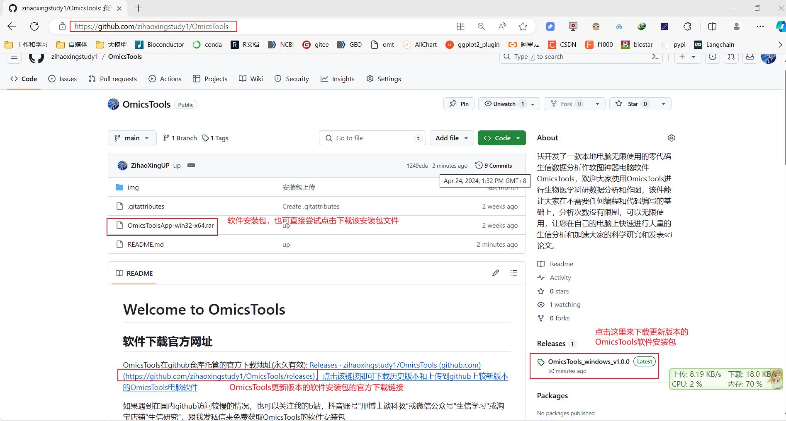Toggle Unwatch for this repository

pos(504,103)
